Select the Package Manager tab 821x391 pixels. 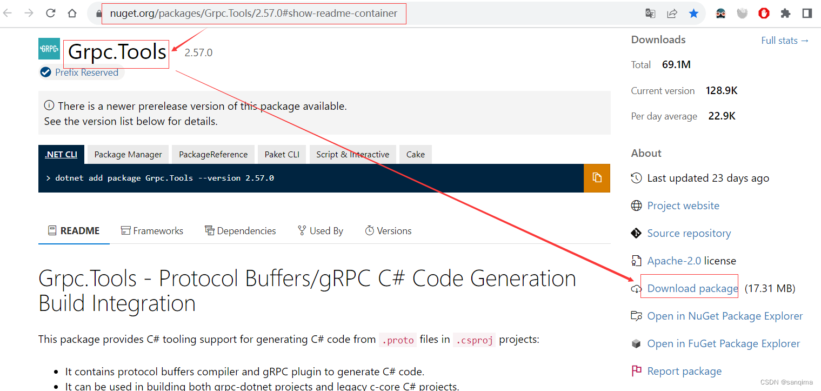(128, 154)
